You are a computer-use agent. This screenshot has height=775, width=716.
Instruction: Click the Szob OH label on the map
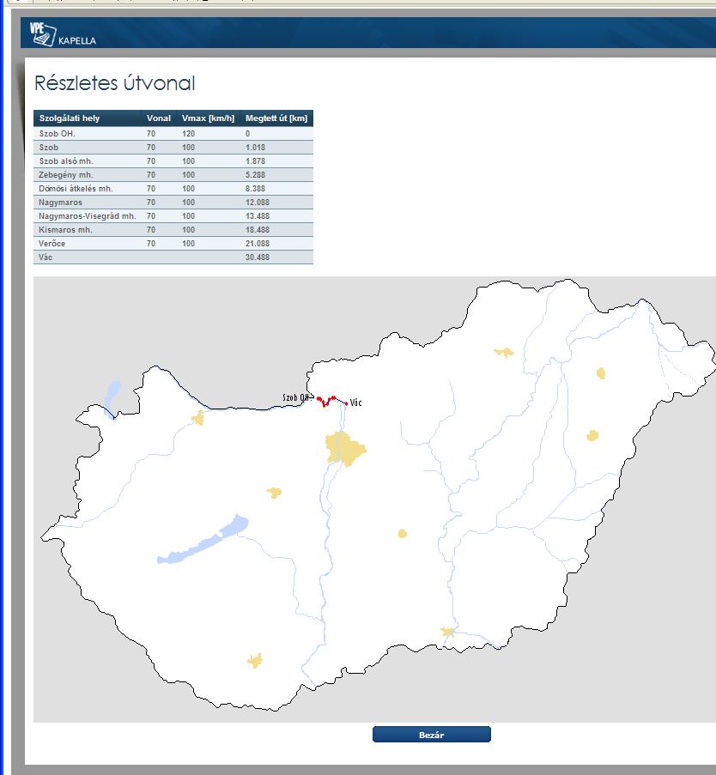point(295,397)
